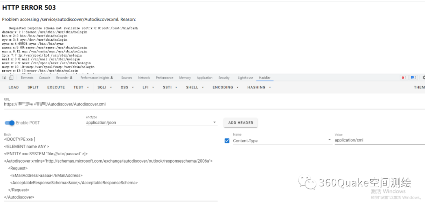
Task: Expand the SQLI dropdown menu
Action: point(105,87)
